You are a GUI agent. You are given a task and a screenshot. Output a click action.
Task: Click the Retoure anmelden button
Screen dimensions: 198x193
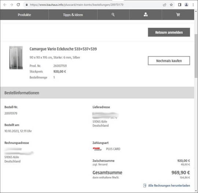pyautogui.click(x=169, y=32)
